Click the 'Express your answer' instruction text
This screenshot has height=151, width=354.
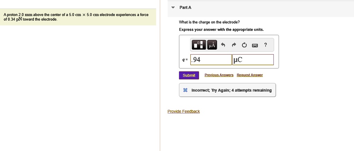221,30
